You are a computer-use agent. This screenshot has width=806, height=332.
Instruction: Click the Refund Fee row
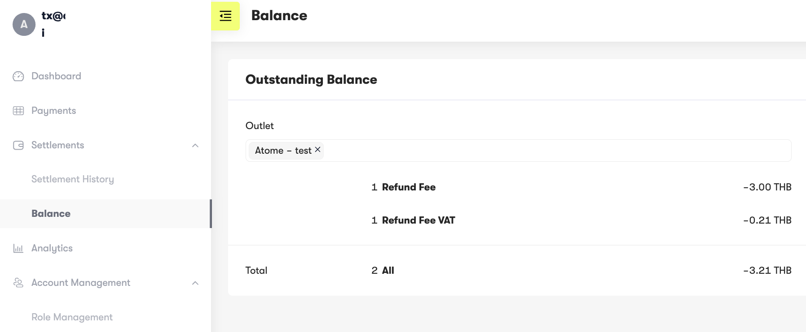(x=408, y=187)
